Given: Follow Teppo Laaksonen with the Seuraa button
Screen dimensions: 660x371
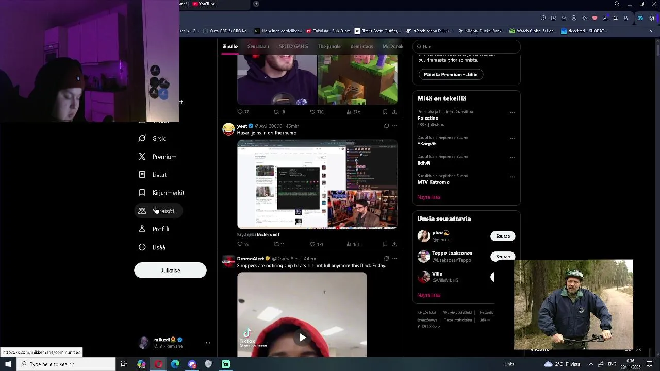Looking at the screenshot, I should pyautogui.click(x=503, y=256).
